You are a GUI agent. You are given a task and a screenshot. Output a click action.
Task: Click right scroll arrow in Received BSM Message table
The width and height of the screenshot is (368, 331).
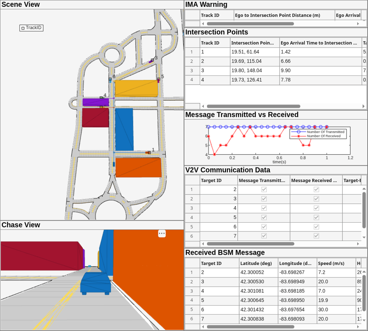point(358,327)
